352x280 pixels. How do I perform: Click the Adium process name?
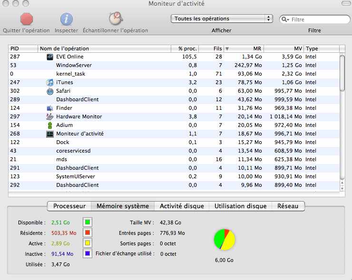(64, 125)
